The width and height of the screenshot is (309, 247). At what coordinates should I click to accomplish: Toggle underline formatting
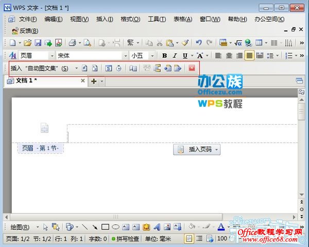point(185,56)
